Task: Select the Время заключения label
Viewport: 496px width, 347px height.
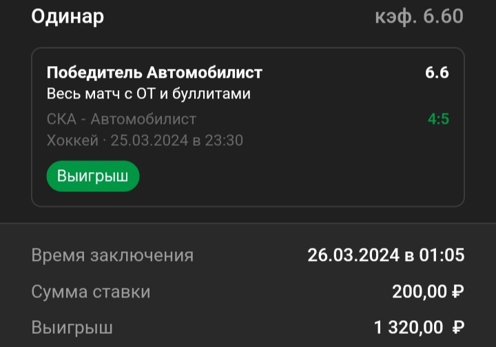Action: point(112,255)
